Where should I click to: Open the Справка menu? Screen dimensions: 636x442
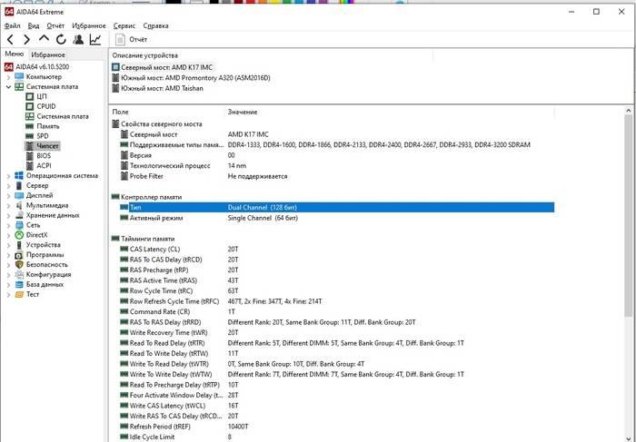[x=155, y=25]
